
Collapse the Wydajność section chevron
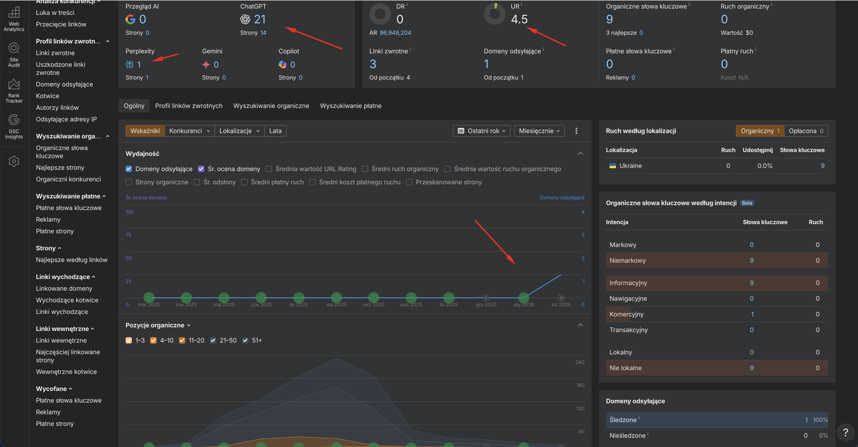(x=580, y=154)
